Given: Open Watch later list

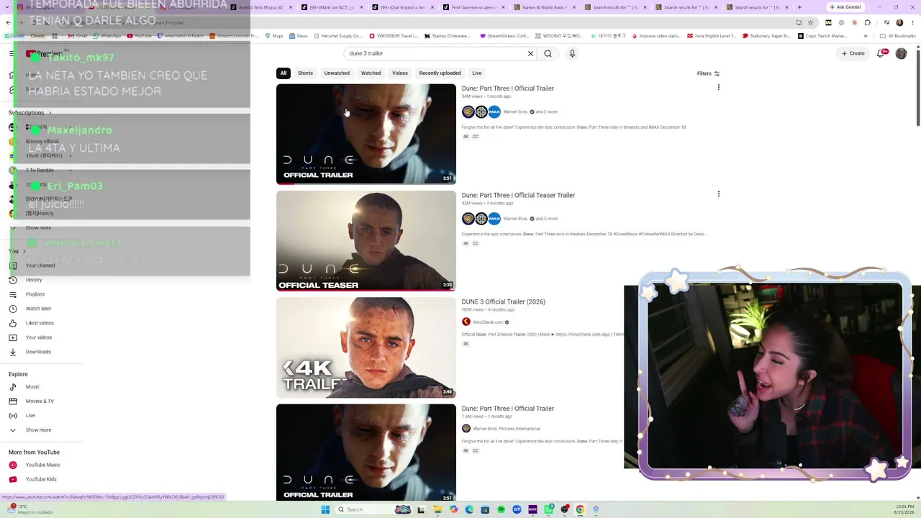Looking at the screenshot, I should (38, 309).
